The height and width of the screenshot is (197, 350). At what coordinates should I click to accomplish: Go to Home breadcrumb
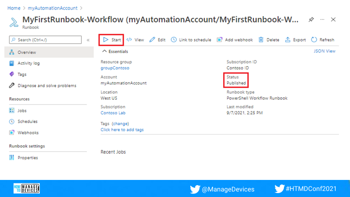coord(14,8)
